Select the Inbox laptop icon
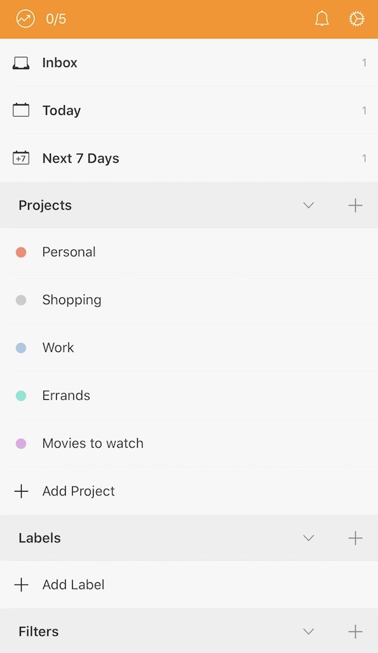This screenshot has width=378, height=653. coord(21,62)
